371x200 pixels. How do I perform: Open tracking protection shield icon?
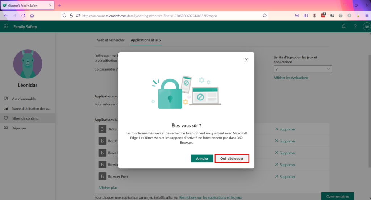[x=64, y=16]
